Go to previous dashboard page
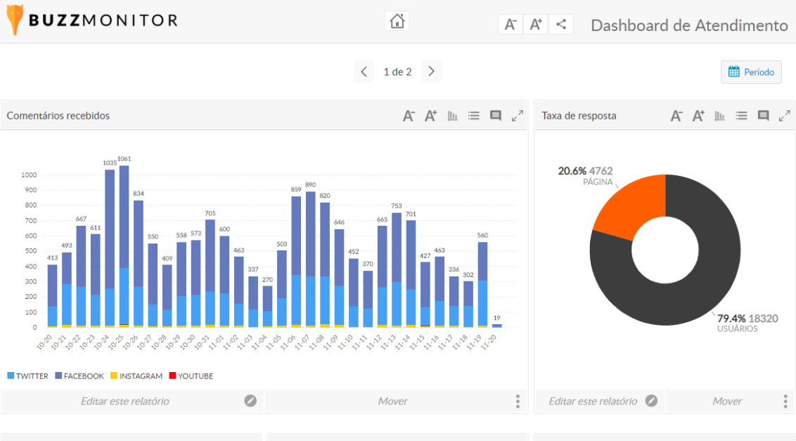The image size is (796, 441). tap(364, 72)
